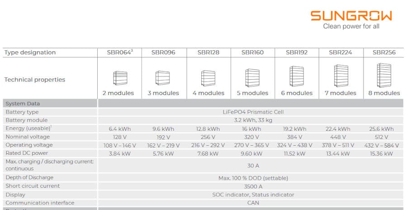Click the 3.2 kWh, 33 kg value
The width and height of the screenshot is (407, 210).
(253, 120)
